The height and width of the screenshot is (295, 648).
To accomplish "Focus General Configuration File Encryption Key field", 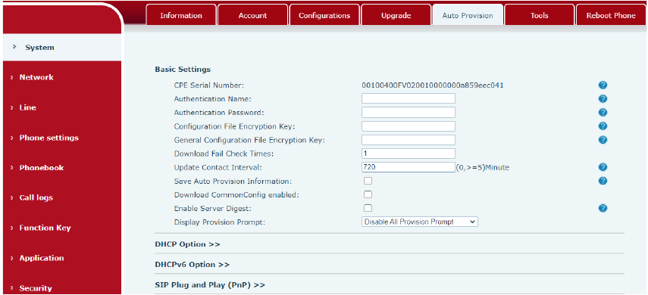I will [x=409, y=139].
